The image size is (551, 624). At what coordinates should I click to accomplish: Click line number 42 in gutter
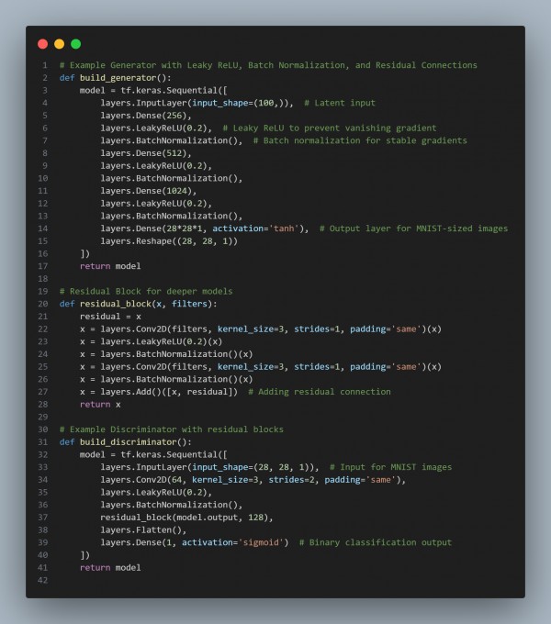pos(42,580)
